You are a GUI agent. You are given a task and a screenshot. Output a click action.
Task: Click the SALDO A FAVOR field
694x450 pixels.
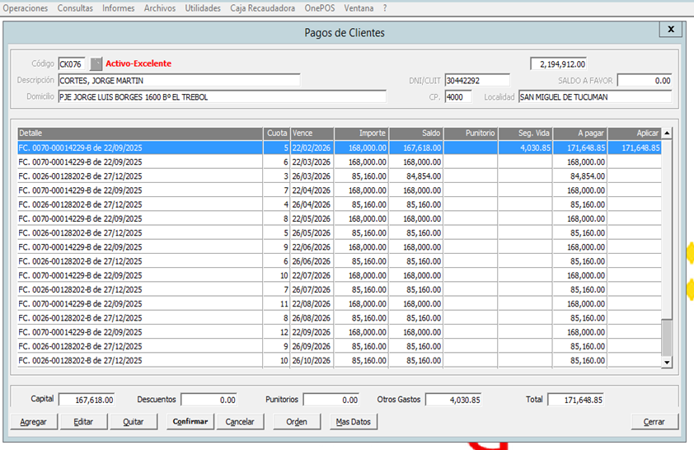tap(645, 81)
